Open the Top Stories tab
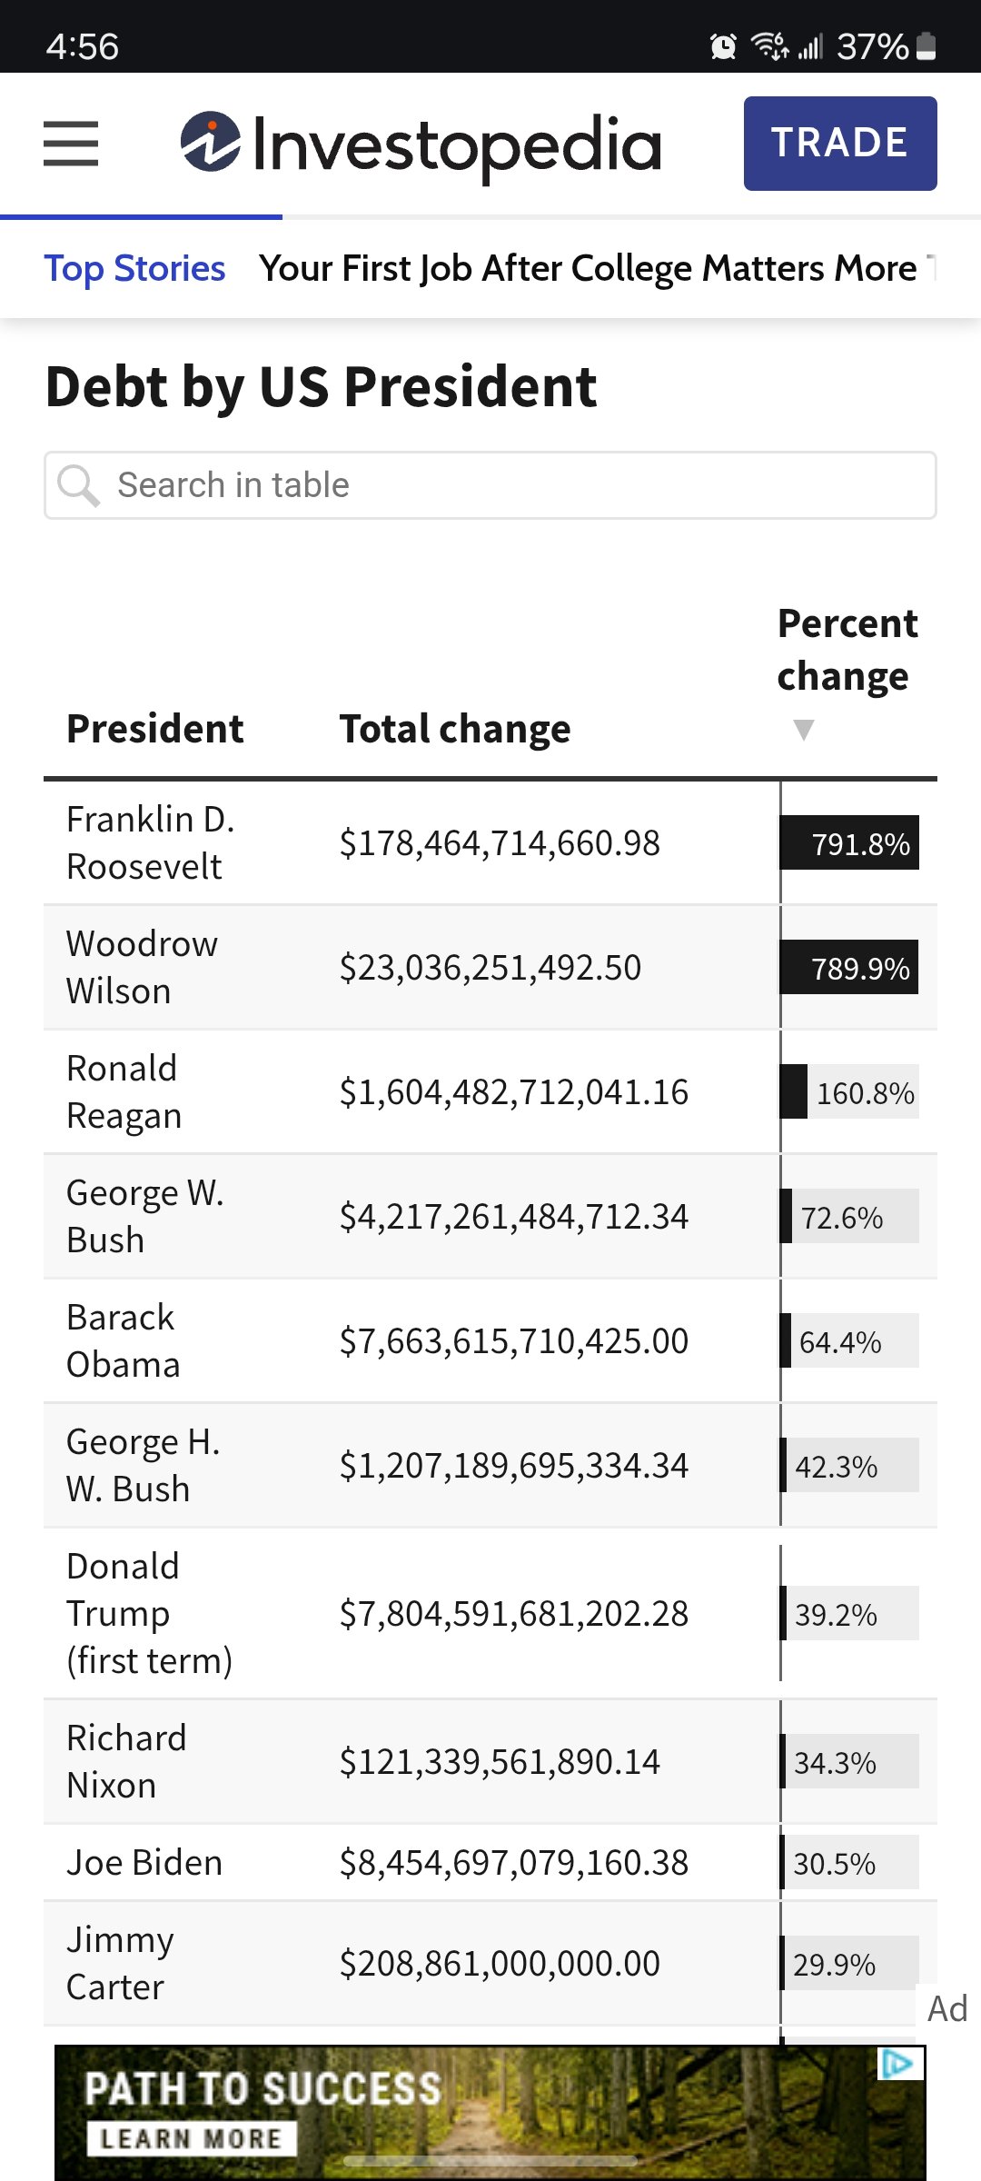 (x=134, y=269)
